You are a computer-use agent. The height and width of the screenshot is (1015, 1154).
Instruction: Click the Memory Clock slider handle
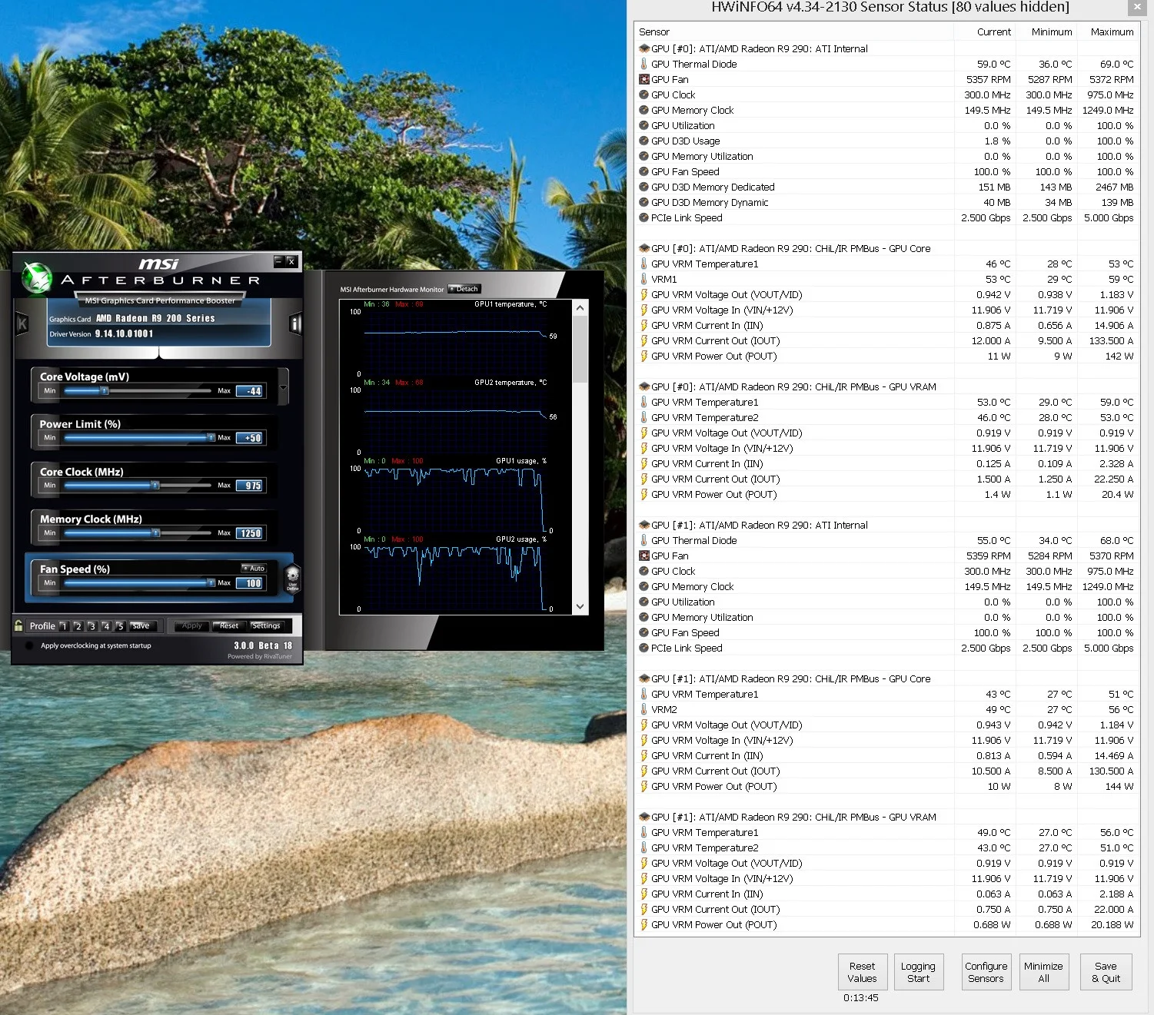tap(156, 532)
